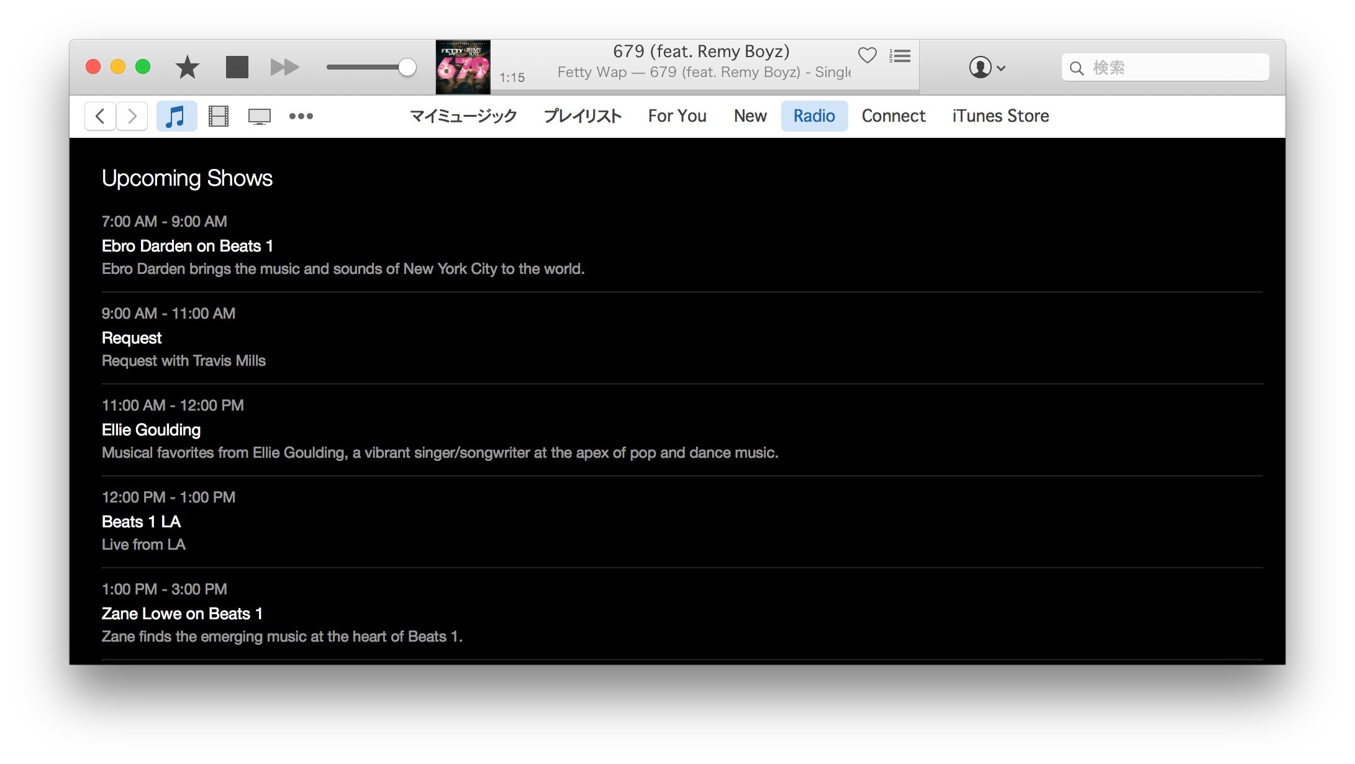Switch to TV Shows monitor icon
The height and width of the screenshot is (764, 1355).
(259, 116)
